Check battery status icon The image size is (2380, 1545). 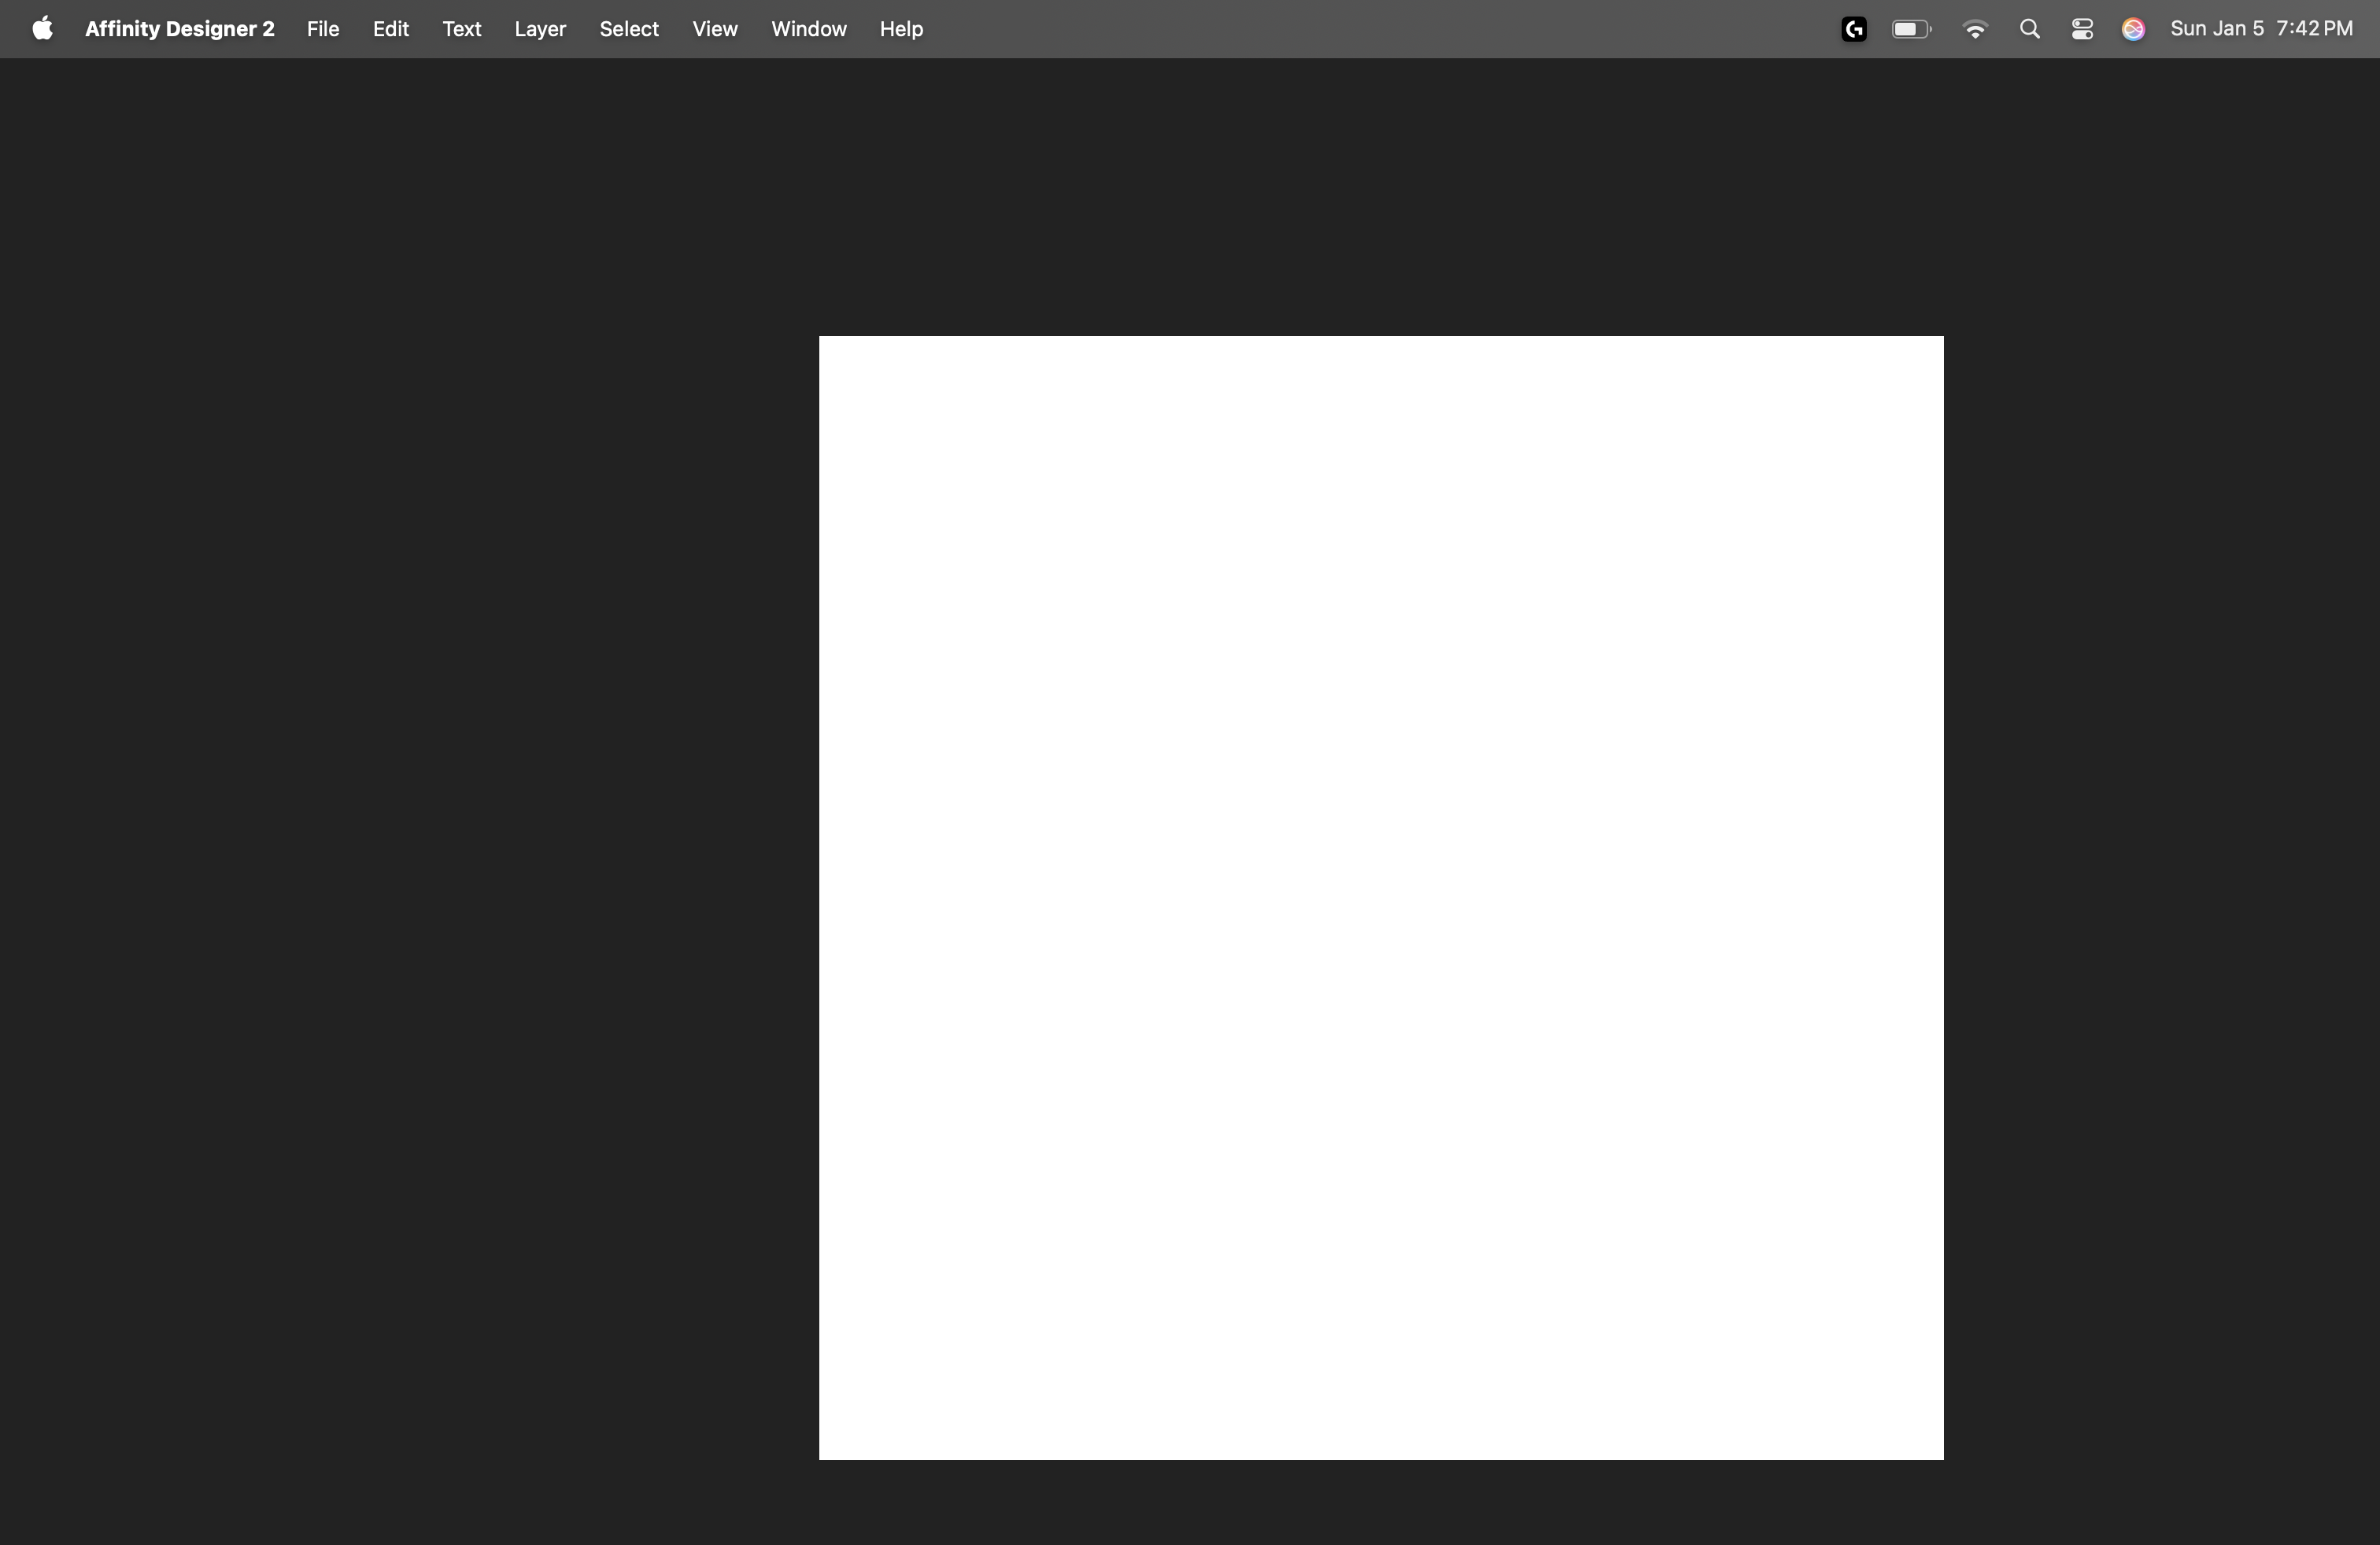tap(1912, 29)
